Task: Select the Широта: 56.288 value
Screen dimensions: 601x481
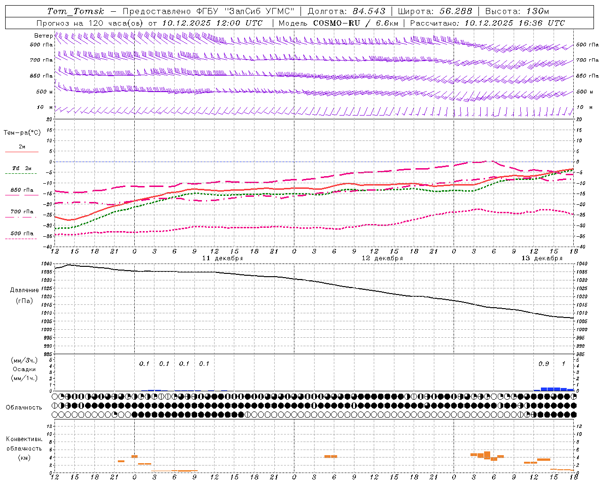Action: click(x=435, y=11)
